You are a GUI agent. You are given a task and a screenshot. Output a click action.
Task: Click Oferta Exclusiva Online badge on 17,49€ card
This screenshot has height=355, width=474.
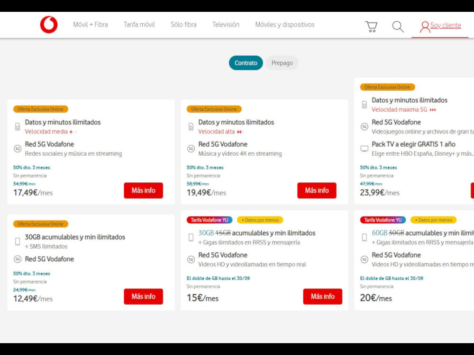click(x=40, y=109)
